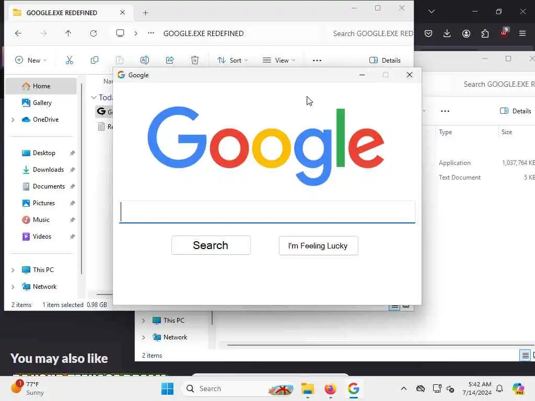Screen dimensions: 535x401
Task: Click the Search GOOGLE.EXE REDEFINED box in front Explorer
Action: (373, 33)
